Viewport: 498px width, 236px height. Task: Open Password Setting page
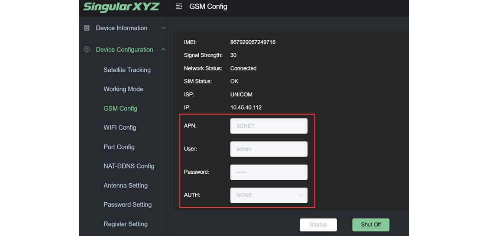(x=128, y=204)
